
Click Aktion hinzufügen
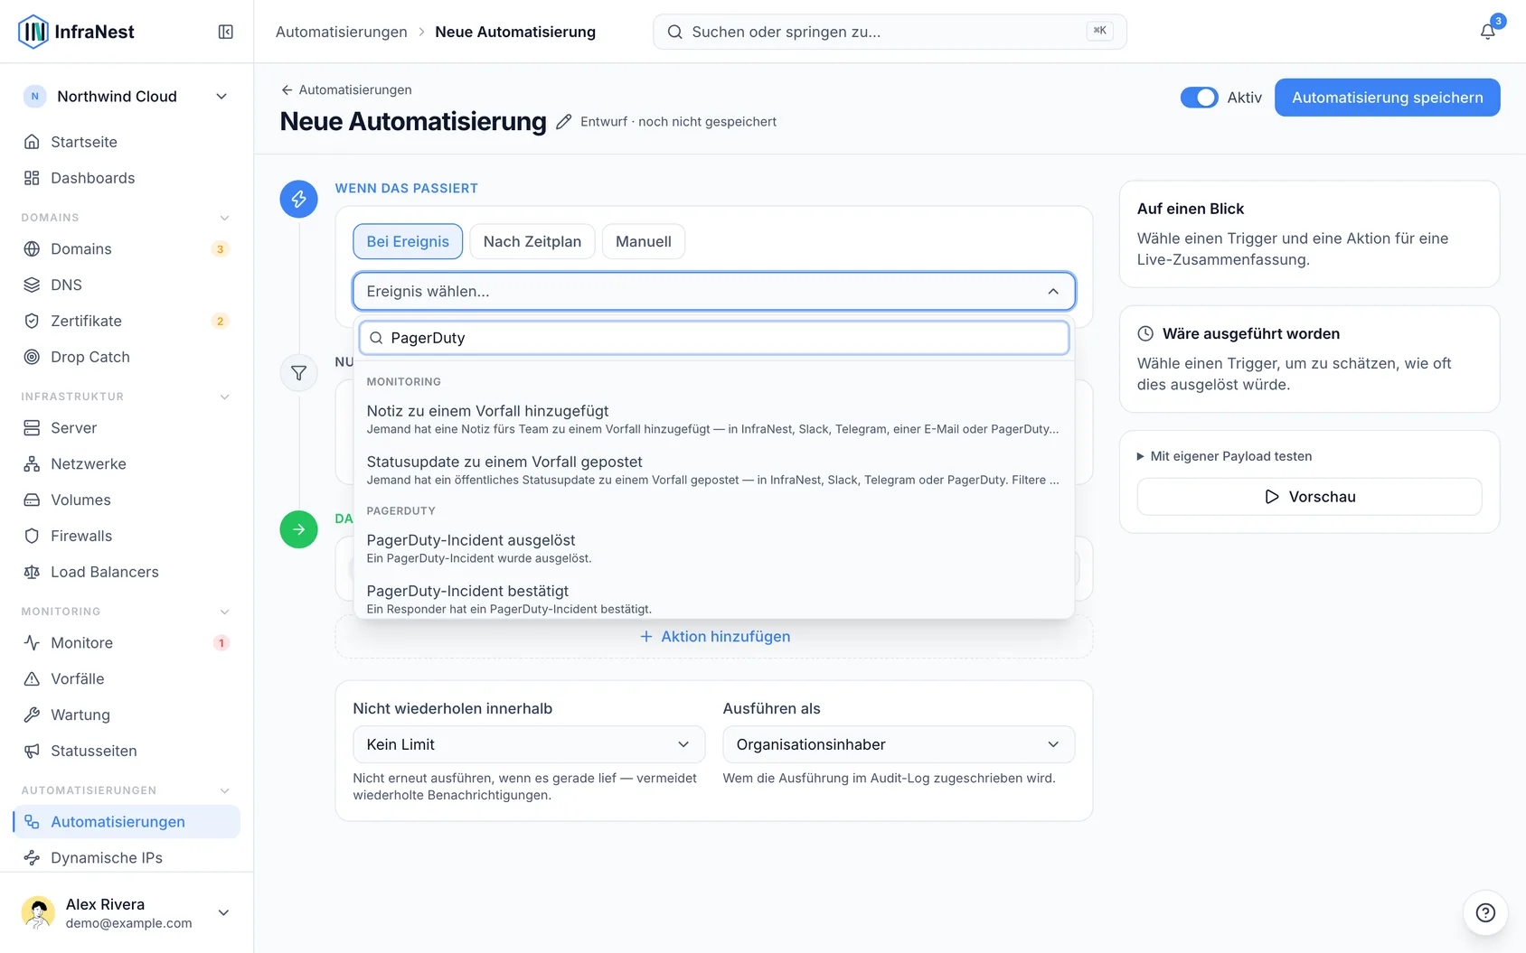pos(714,637)
